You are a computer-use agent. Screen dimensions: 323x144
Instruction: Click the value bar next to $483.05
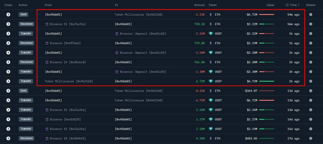click(x=266, y=138)
